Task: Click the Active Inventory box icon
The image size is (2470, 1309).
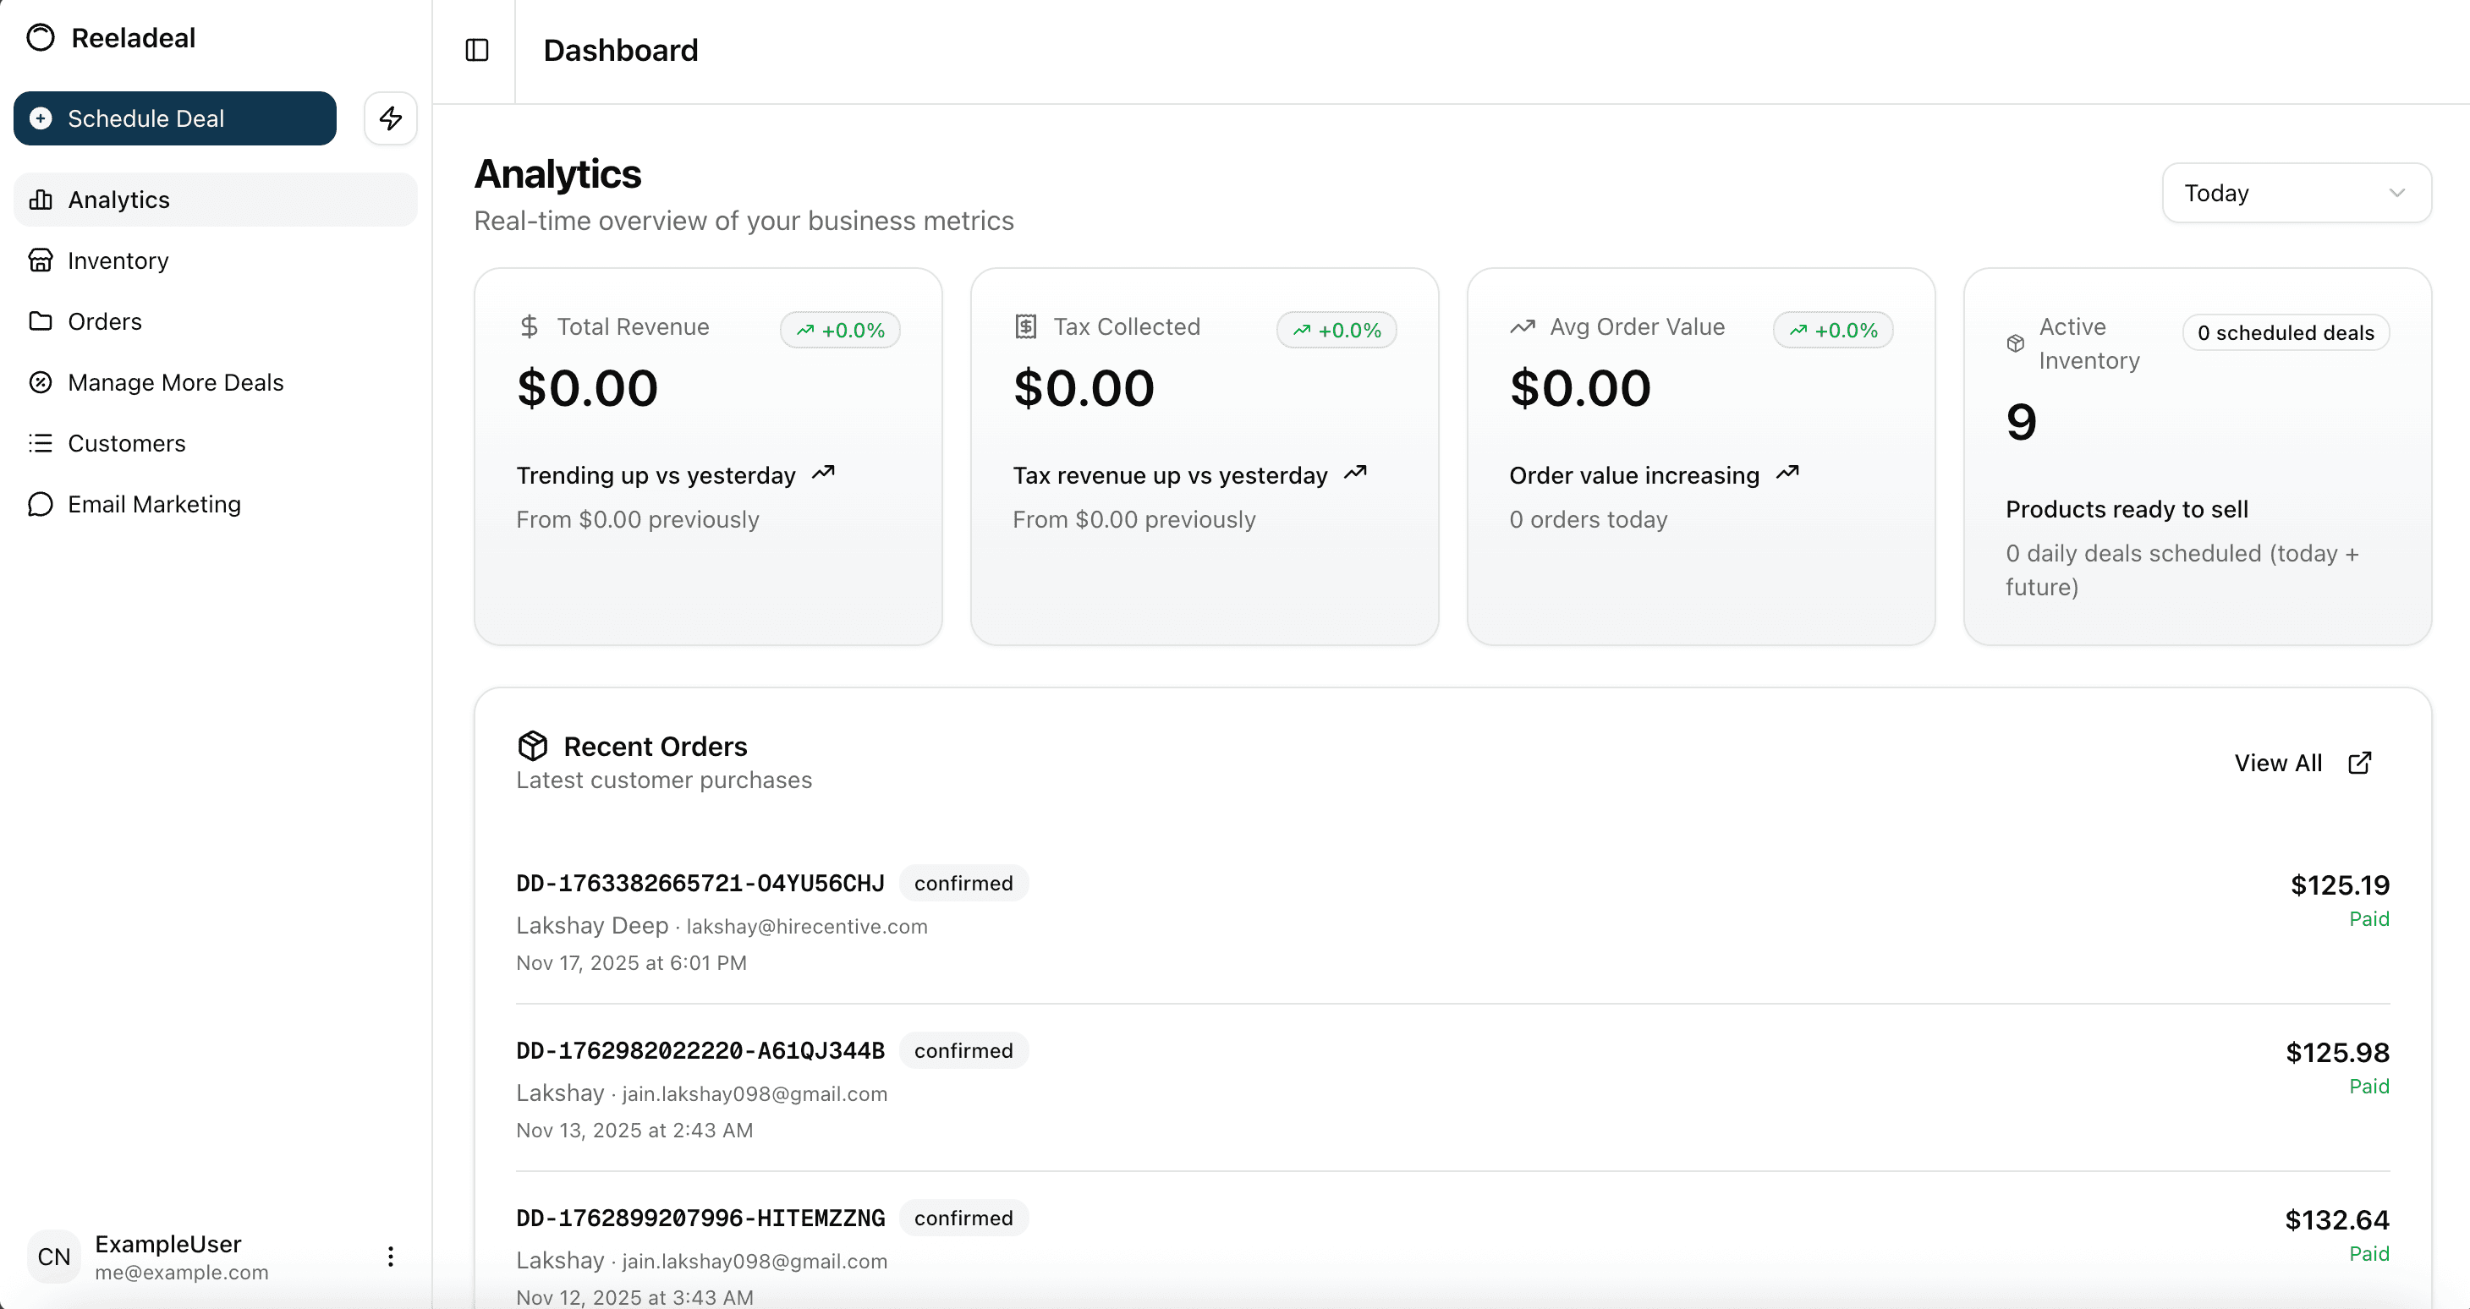Action: click(x=2016, y=343)
